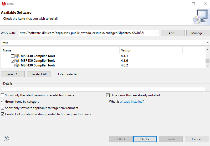
Task: Click the feature icon for version 4.0.2
Action: coord(17,65)
